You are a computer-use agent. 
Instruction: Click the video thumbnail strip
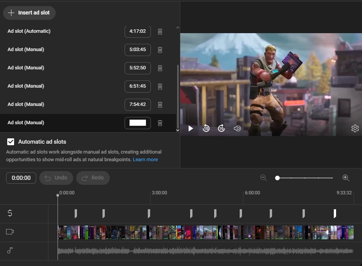(206, 232)
